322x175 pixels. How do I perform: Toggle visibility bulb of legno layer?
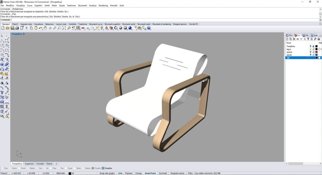(x=310, y=49)
